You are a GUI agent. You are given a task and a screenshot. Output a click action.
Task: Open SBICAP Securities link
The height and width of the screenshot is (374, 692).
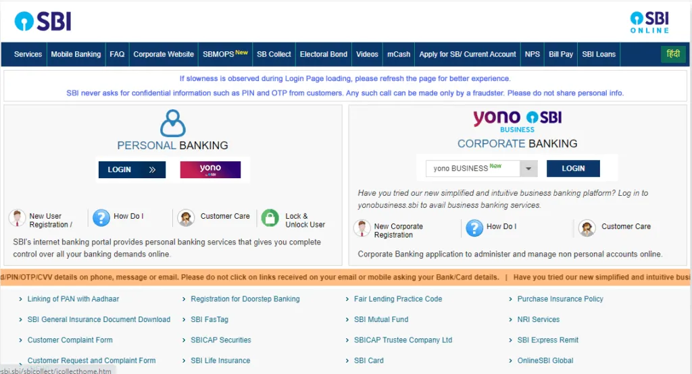point(221,340)
